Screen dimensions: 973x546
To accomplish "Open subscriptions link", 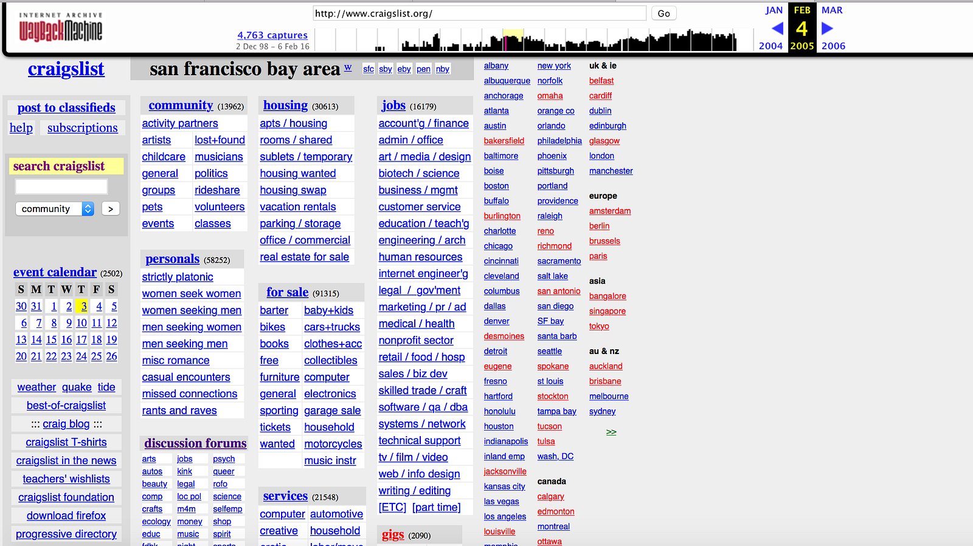I will [83, 128].
